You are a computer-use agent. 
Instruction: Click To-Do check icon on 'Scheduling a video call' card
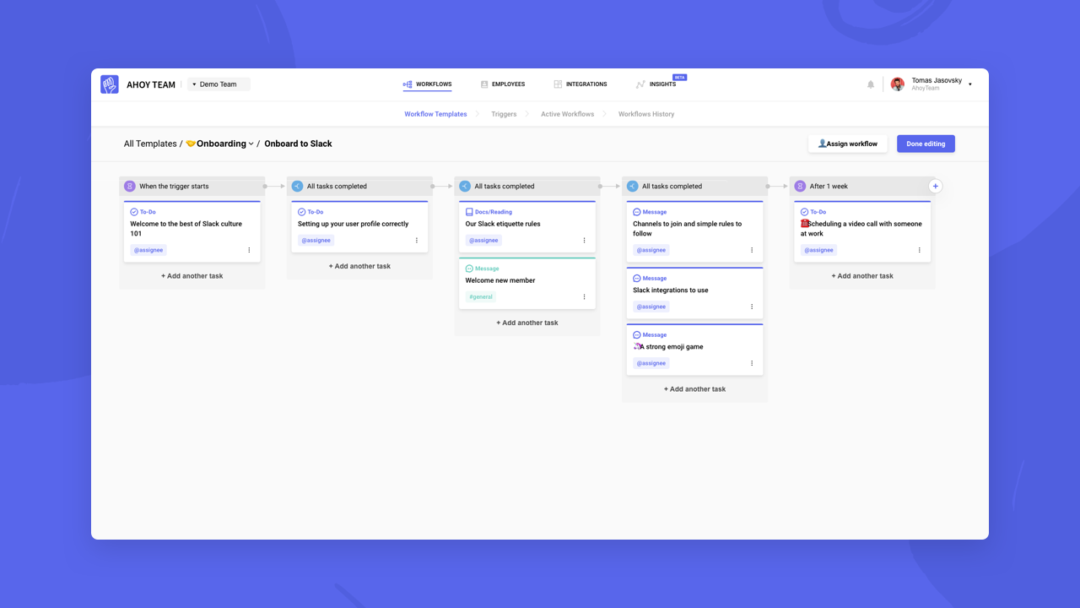tap(805, 212)
